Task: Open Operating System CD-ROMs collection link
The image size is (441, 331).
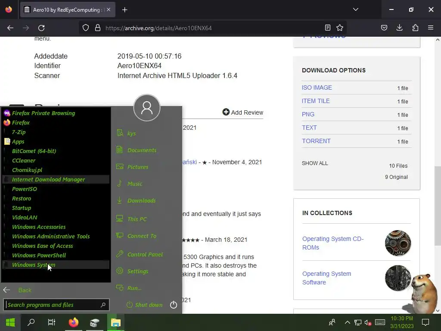Action: tap(333, 243)
